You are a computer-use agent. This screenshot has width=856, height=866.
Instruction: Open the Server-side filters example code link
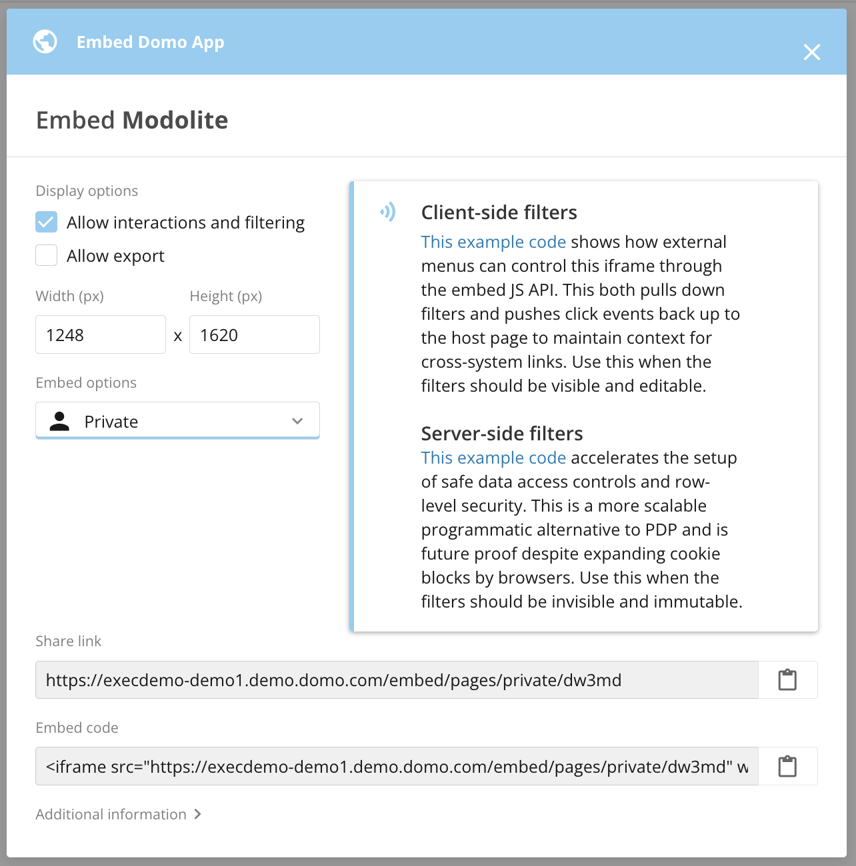[493, 458]
